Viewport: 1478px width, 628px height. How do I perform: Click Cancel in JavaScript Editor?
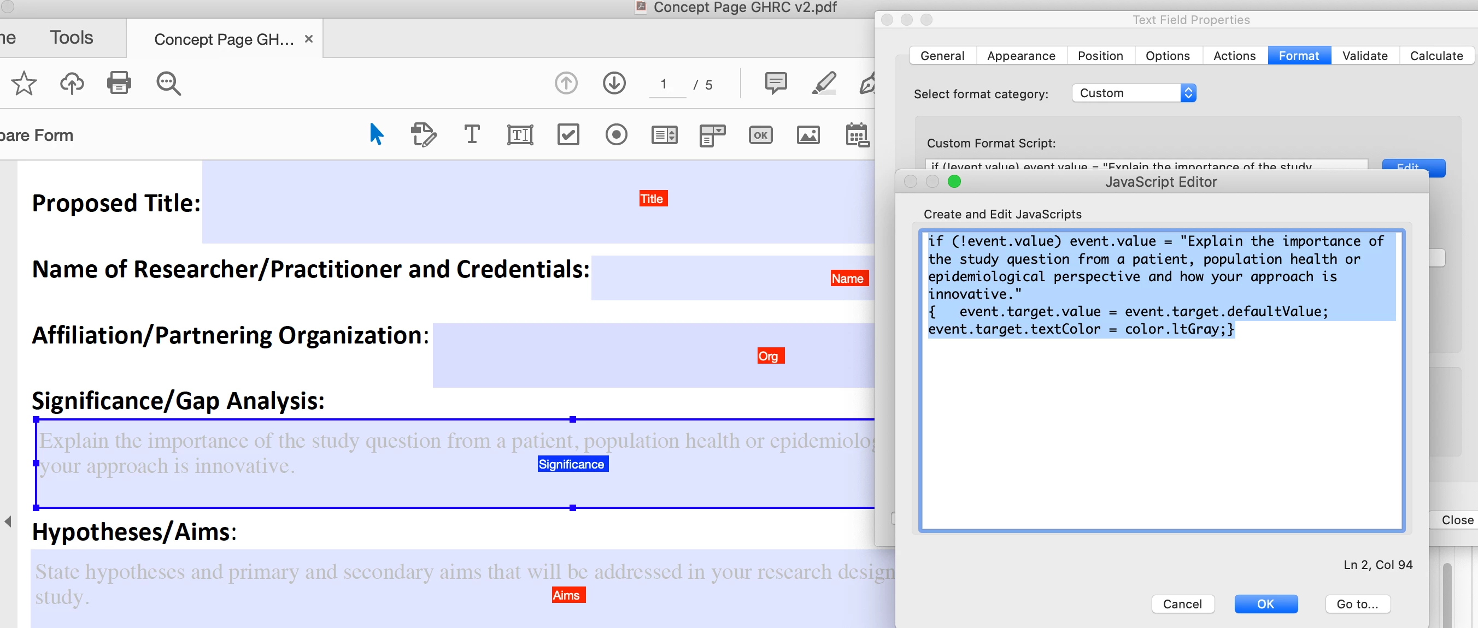(x=1182, y=604)
